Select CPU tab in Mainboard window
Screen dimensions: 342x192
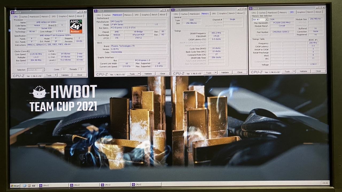point(99,15)
